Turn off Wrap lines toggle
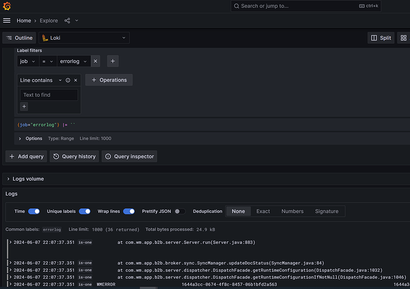Image resolution: width=410 pixels, height=289 pixels. click(x=129, y=211)
